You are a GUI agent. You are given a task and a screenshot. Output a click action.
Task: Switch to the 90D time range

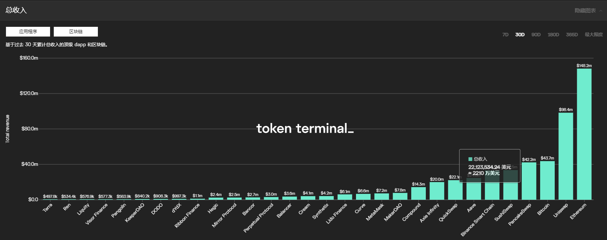pos(536,35)
